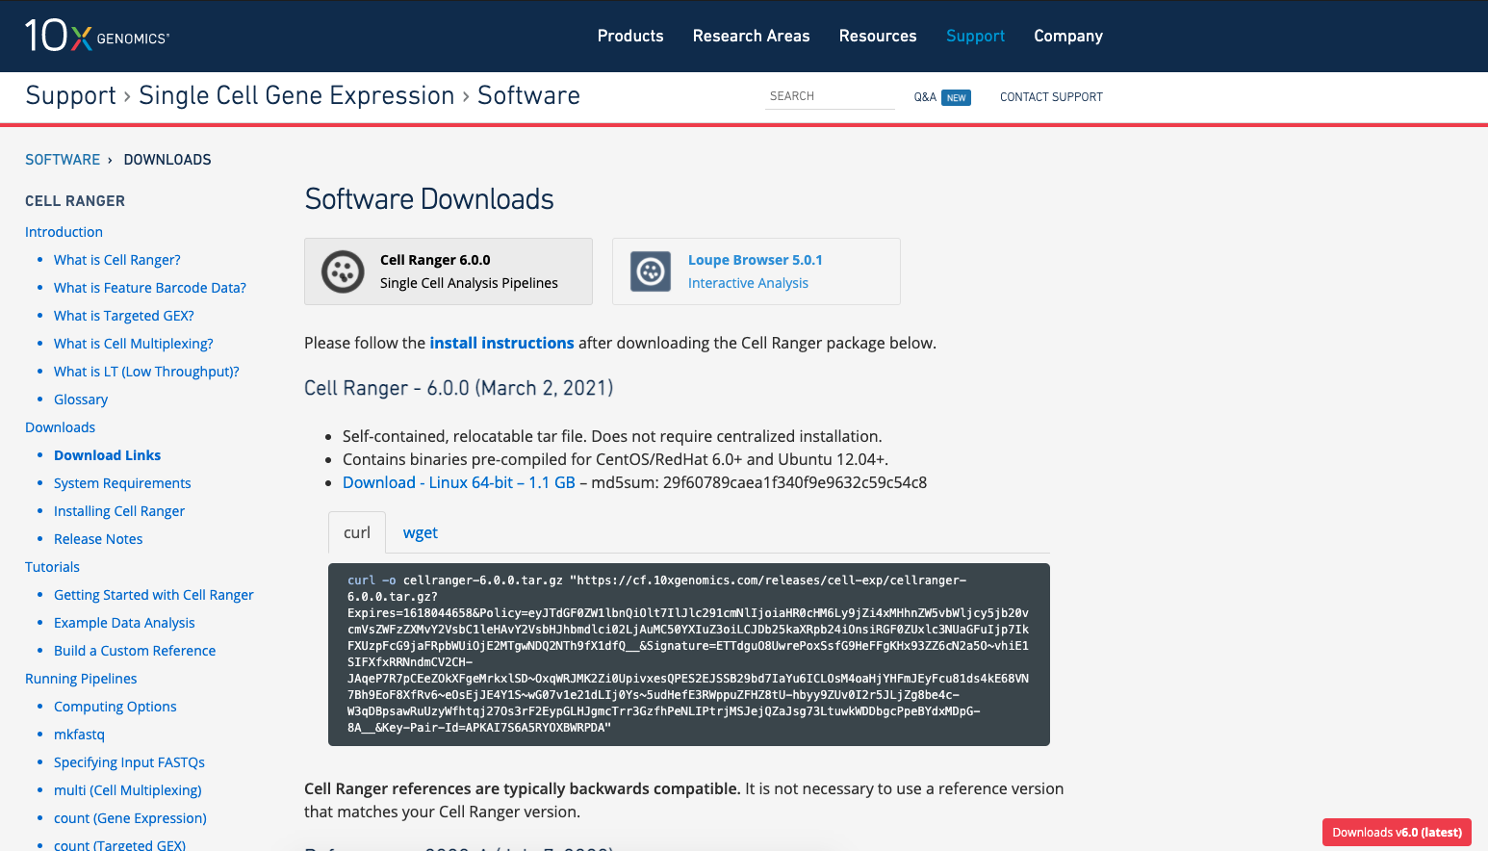
Task: Open Getting Started with Cell Ranger
Action: tap(154, 595)
